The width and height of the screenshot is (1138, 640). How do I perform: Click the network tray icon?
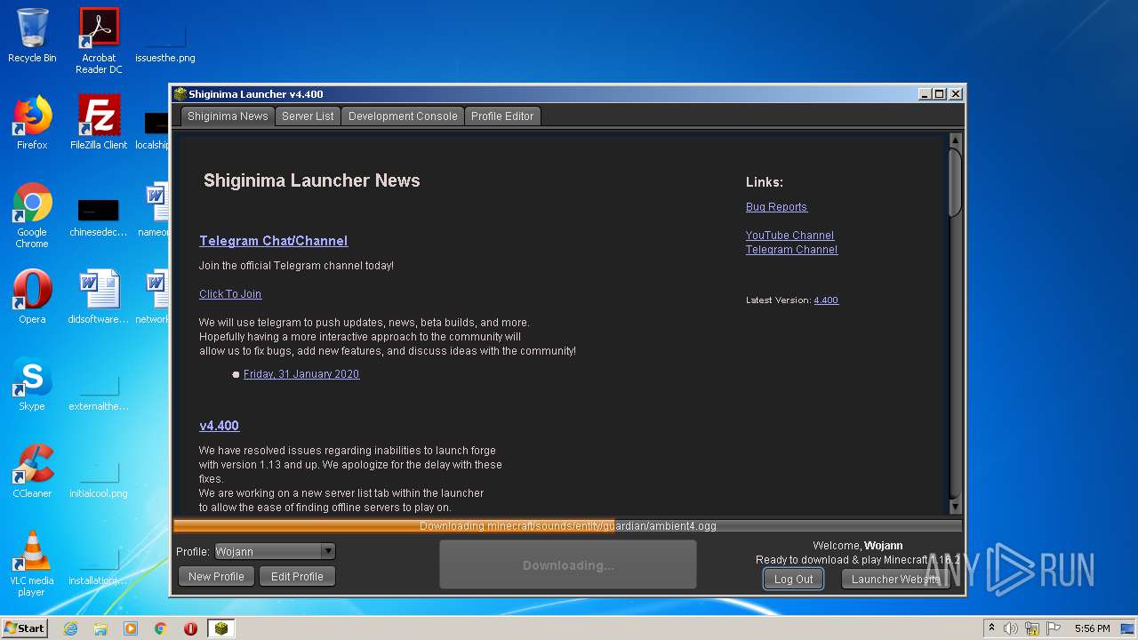click(x=1032, y=628)
